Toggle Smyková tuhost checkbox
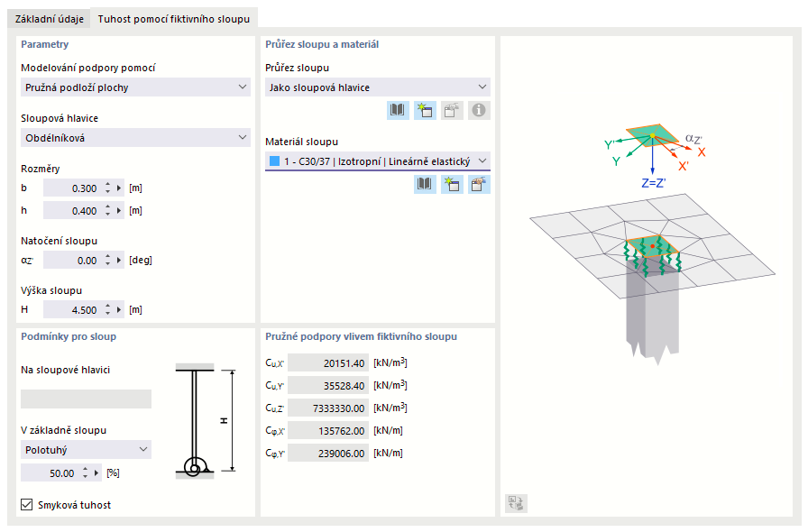 [27, 505]
